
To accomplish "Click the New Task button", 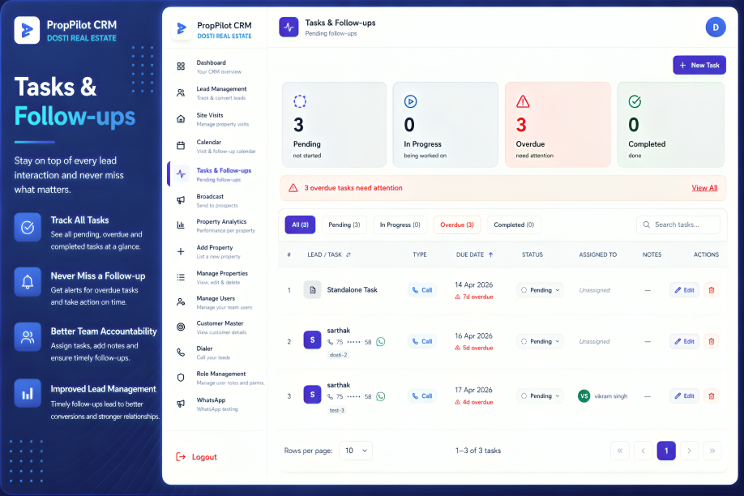I will pos(699,65).
